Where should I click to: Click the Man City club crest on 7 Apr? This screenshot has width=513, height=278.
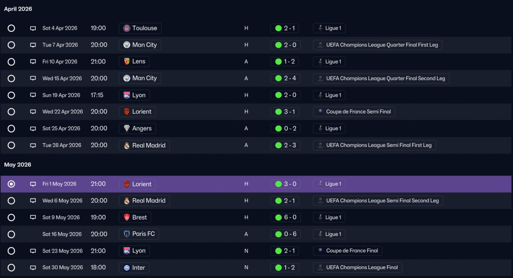pos(127,45)
